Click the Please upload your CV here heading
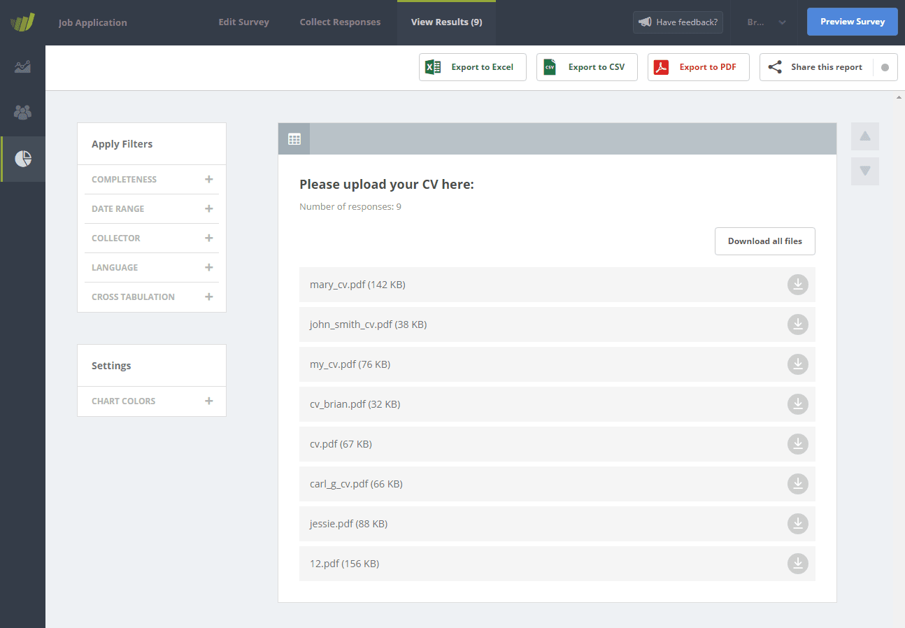 tap(387, 185)
